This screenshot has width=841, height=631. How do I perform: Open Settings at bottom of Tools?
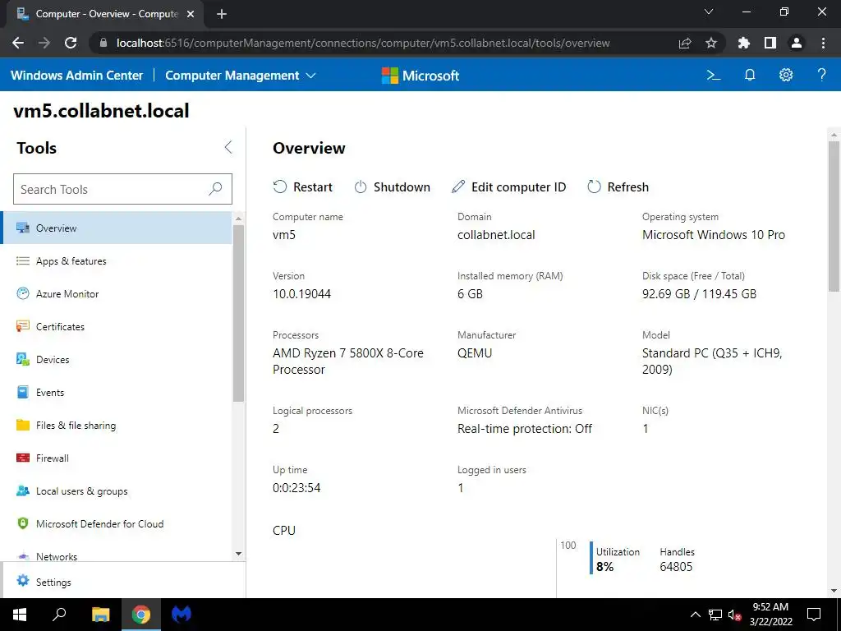(122, 582)
